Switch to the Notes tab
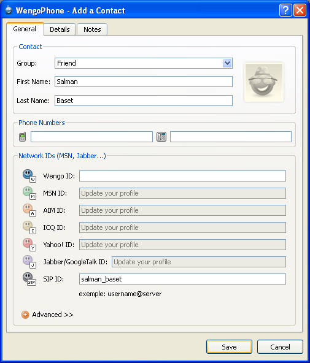The width and height of the screenshot is (310, 363). [x=92, y=29]
